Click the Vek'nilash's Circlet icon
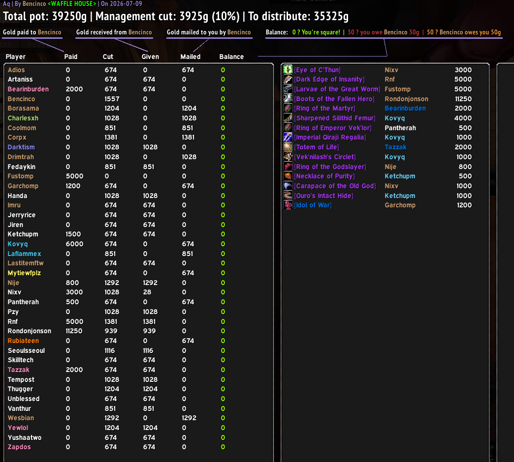 pyautogui.click(x=288, y=157)
